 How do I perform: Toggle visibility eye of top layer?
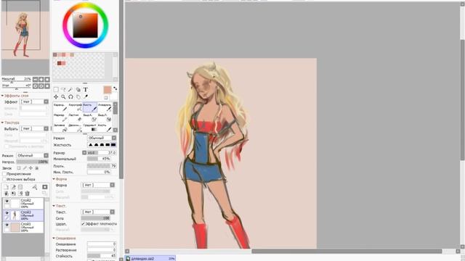click(x=7, y=202)
